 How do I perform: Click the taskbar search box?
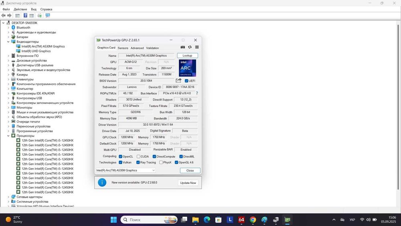149,220
